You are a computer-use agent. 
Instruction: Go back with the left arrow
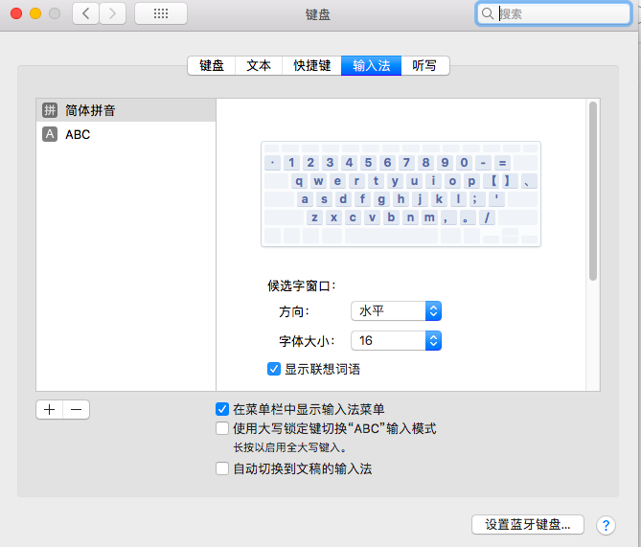(x=85, y=13)
